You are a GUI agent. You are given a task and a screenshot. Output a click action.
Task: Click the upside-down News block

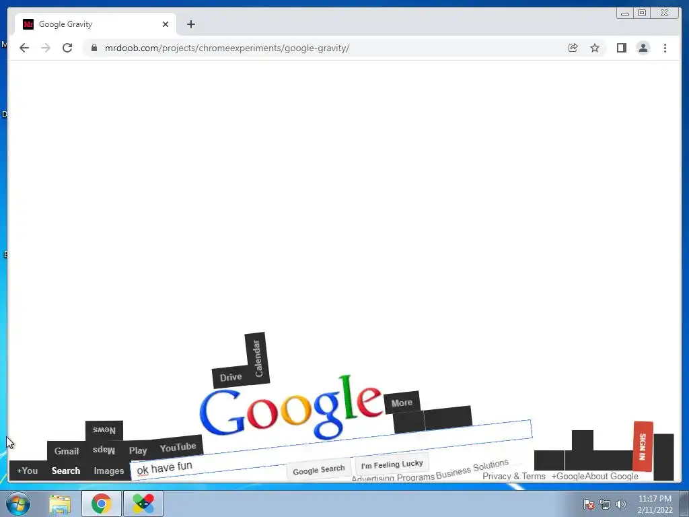(104, 430)
